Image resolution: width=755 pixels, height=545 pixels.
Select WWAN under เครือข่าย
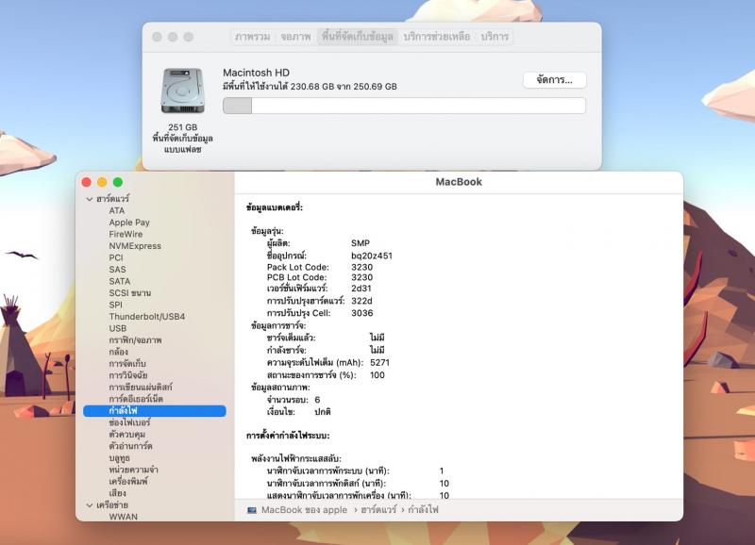click(124, 517)
